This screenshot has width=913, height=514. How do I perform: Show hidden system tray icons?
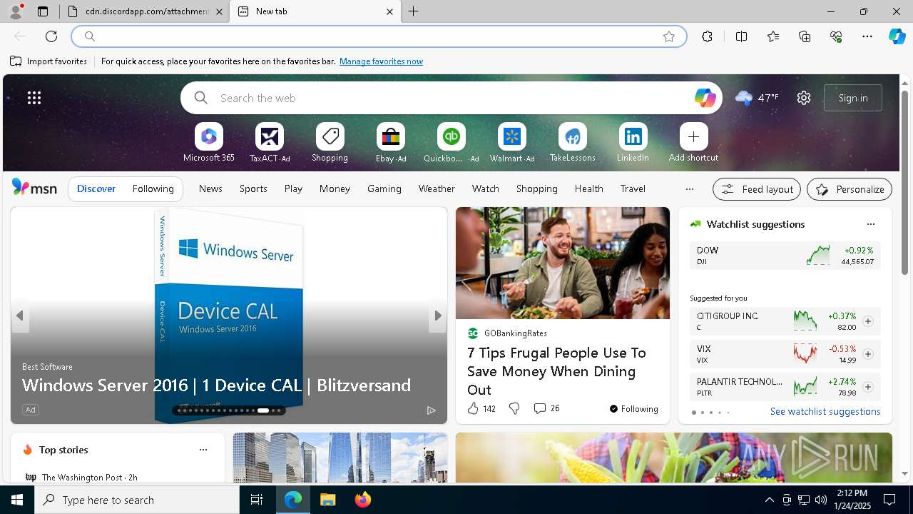coord(769,500)
